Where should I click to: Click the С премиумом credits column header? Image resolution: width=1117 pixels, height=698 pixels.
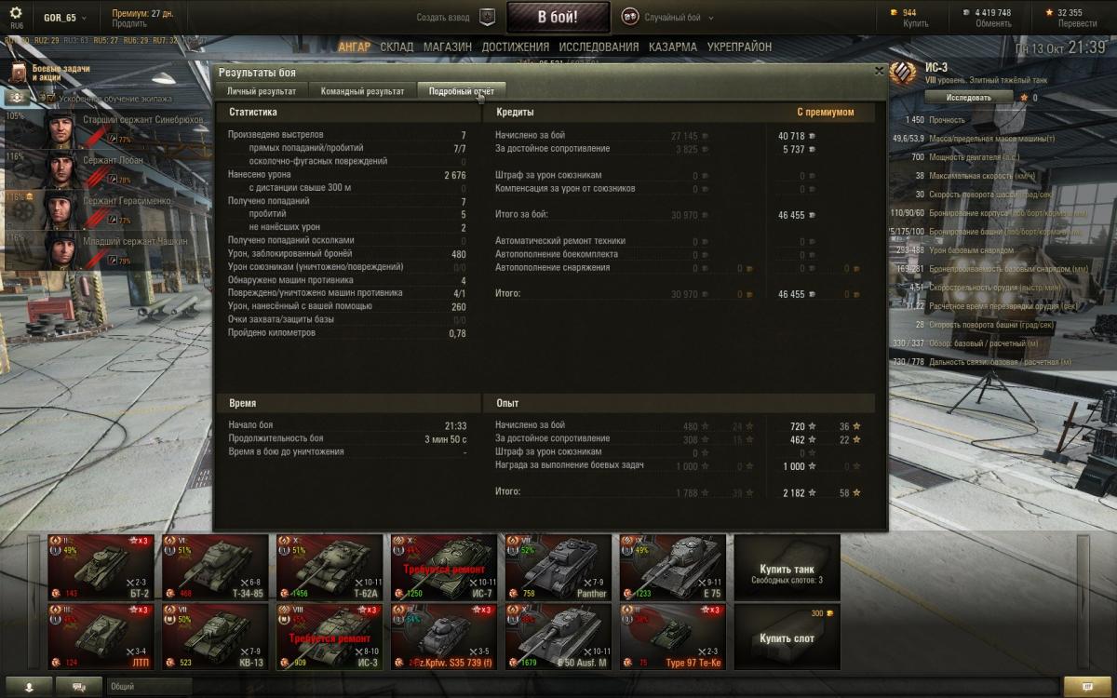(x=825, y=112)
